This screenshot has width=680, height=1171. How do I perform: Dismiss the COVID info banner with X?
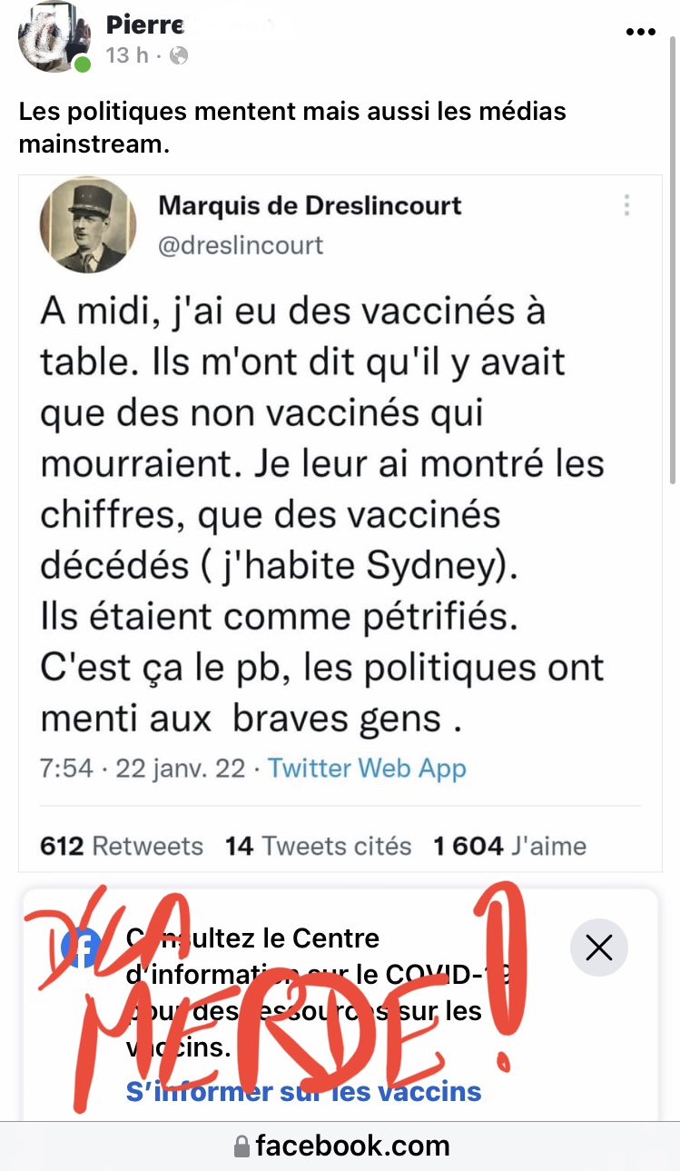[x=599, y=948]
